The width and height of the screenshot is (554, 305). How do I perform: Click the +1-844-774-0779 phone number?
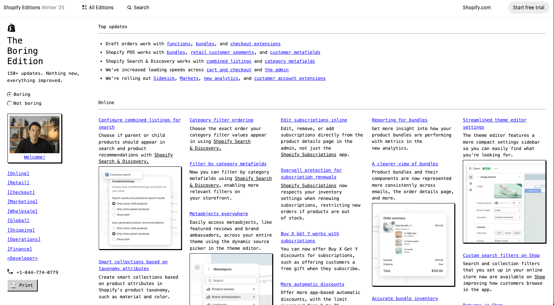pos(37,273)
